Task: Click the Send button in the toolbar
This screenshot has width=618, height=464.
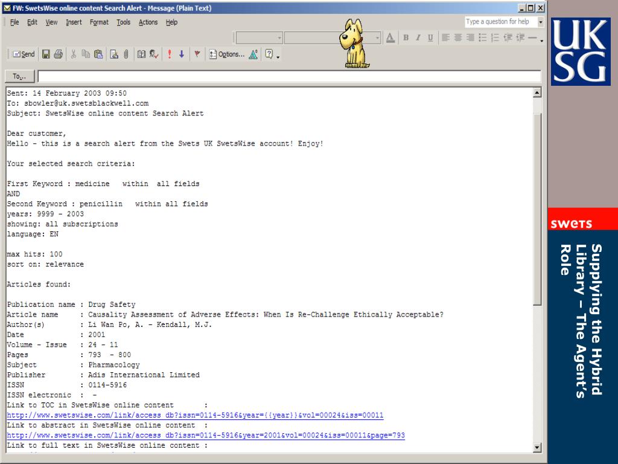Action: click(x=24, y=54)
